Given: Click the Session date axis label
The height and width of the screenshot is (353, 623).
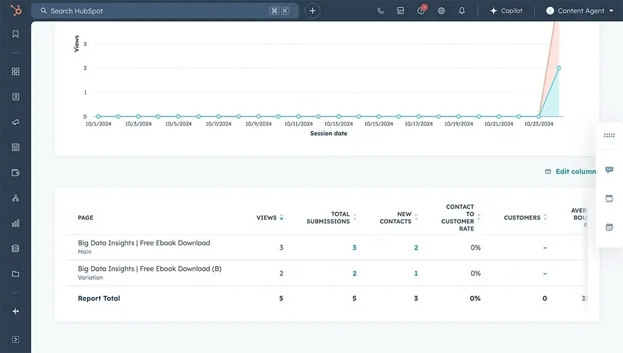Looking at the screenshot, I should tap(328, 133).
